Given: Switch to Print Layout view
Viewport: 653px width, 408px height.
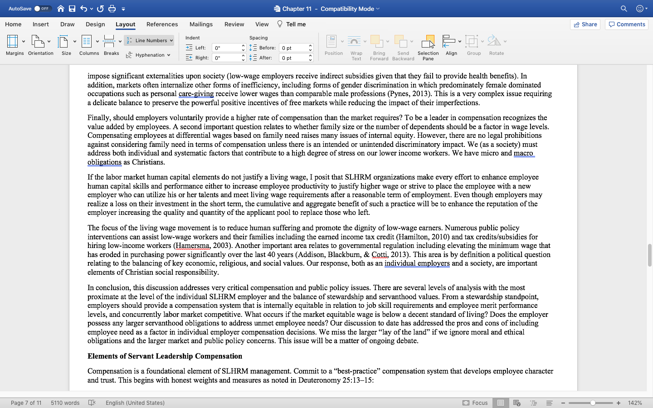Looking at the screenshot, I should [x=501, y=403].
